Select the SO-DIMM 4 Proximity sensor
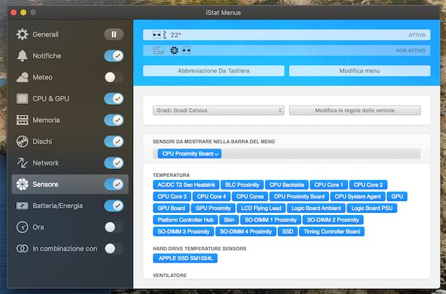 click(x=246, y=232)
